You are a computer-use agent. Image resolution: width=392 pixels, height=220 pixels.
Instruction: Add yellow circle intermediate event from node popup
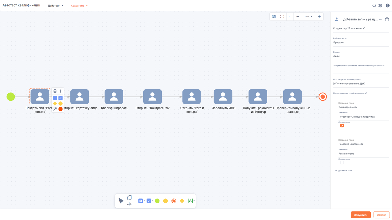pos(61,103)
